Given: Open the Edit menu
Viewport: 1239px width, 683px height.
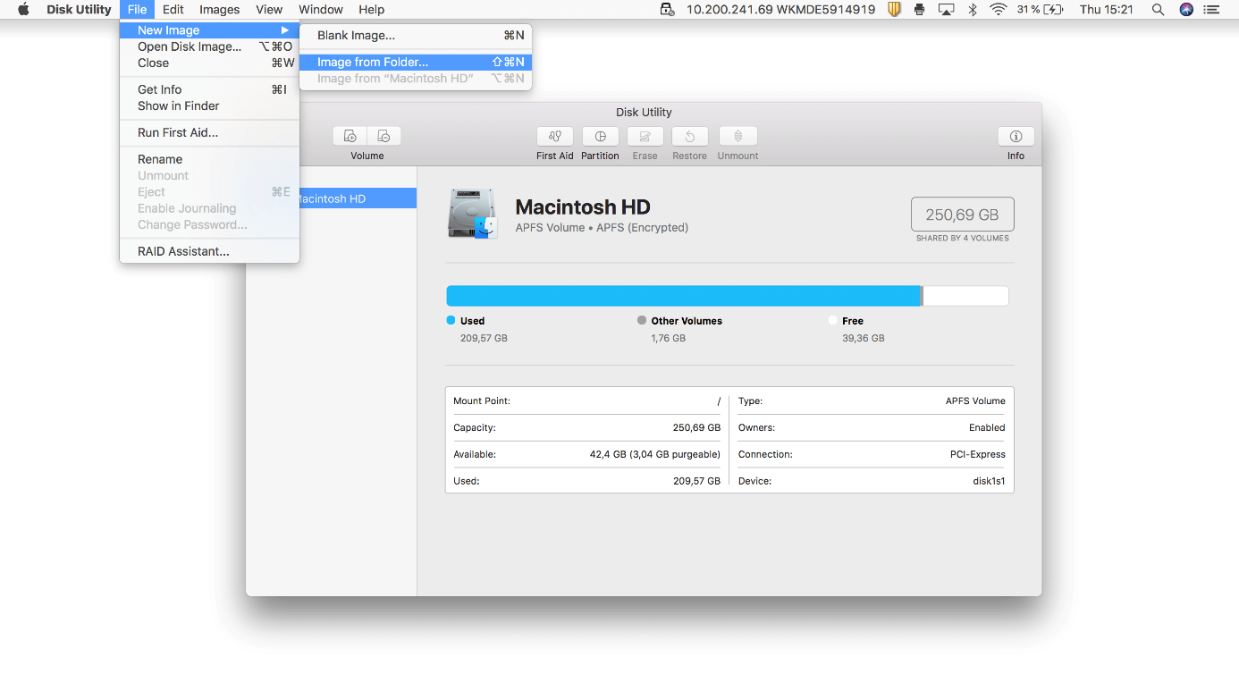Looking at the screenshot, I should pos(173,10).
